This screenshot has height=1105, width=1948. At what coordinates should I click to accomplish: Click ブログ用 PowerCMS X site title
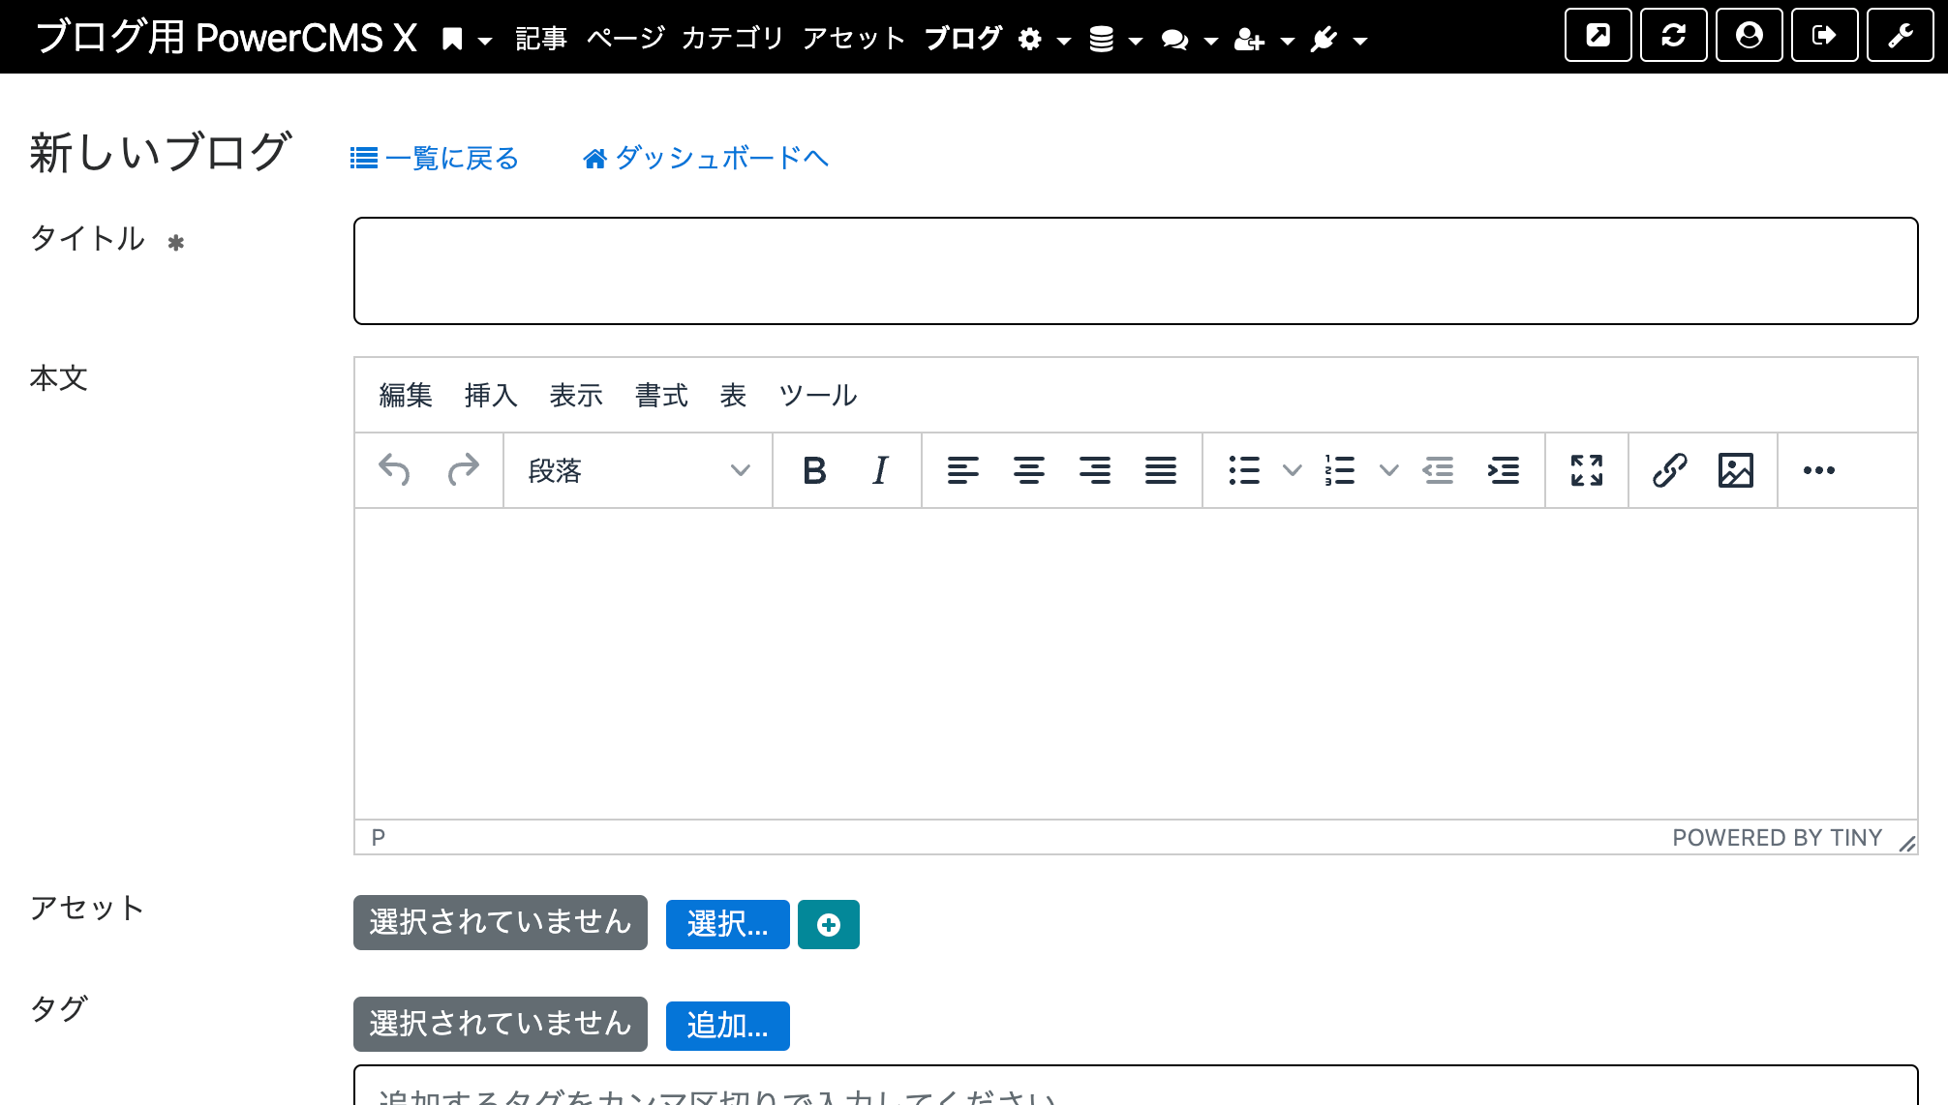[x=227, y=38]
